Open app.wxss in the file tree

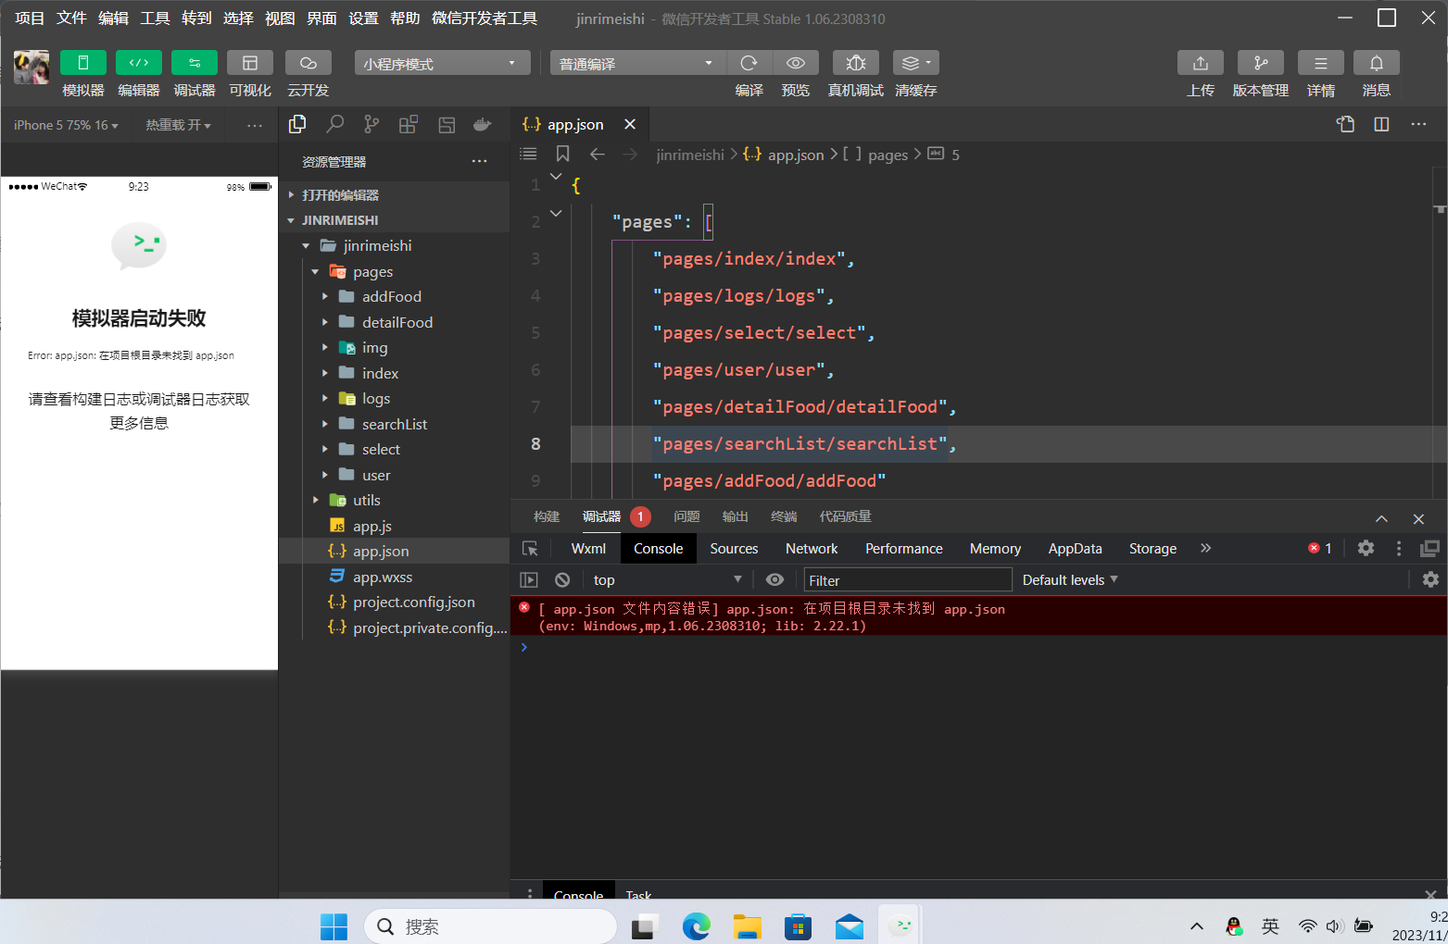383,577
